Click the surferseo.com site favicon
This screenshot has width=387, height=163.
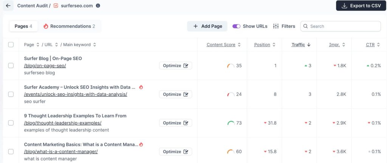[56, 6]
